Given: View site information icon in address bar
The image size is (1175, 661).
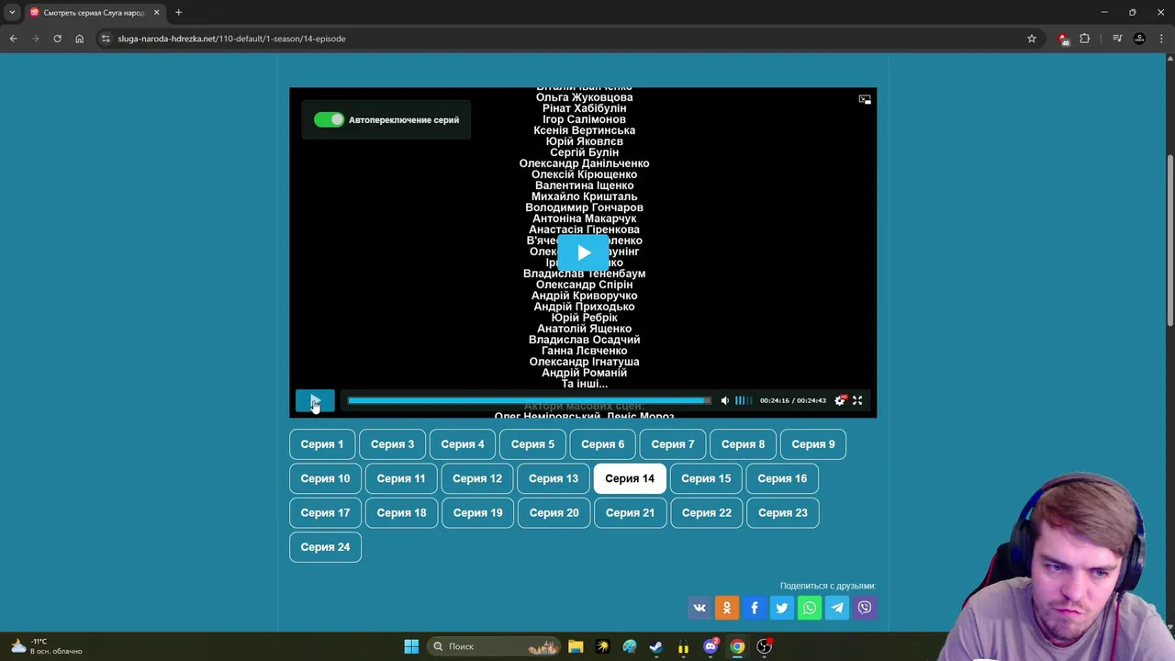Looking at the screenshot, I should point(106,39).
